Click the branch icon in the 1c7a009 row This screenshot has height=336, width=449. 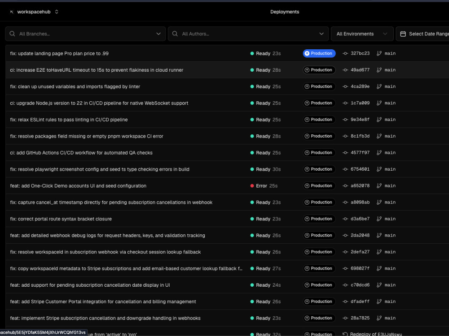[379, 103]
